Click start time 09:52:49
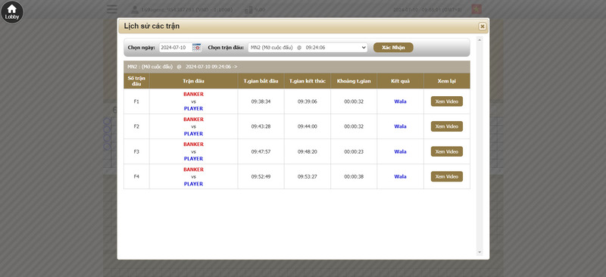Screen dimensions: 606x277 pyautogui.click(x=261, y=176)
